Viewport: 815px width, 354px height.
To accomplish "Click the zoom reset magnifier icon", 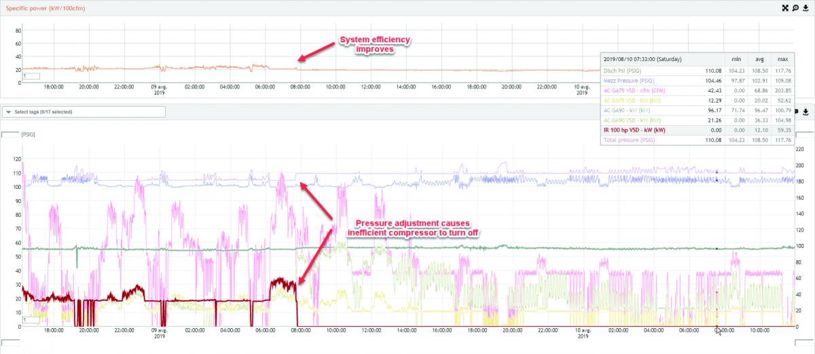I will tap(795, 7).
